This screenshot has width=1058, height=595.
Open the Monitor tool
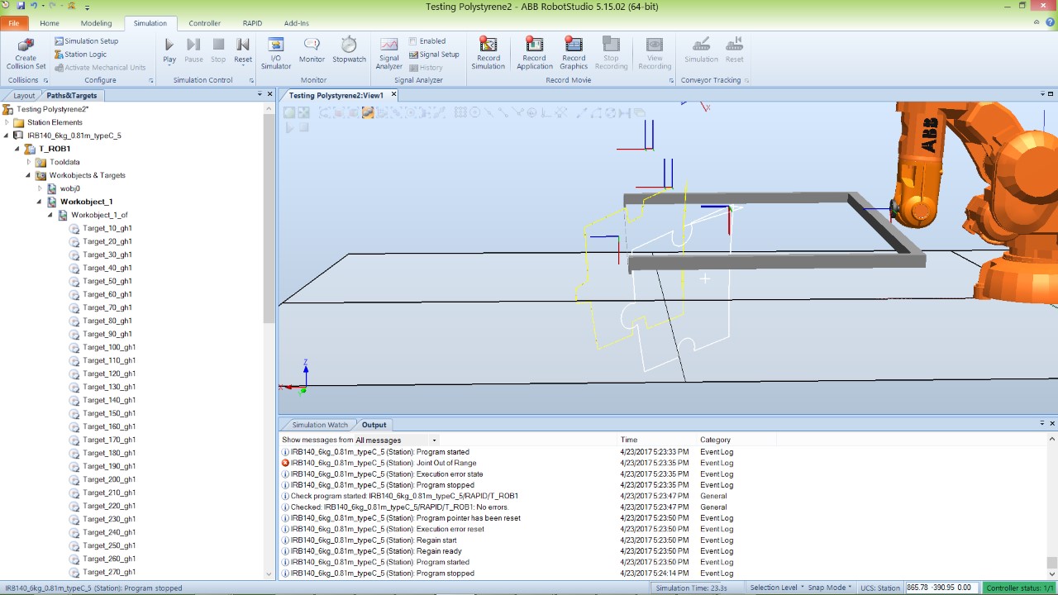point(312,50)
